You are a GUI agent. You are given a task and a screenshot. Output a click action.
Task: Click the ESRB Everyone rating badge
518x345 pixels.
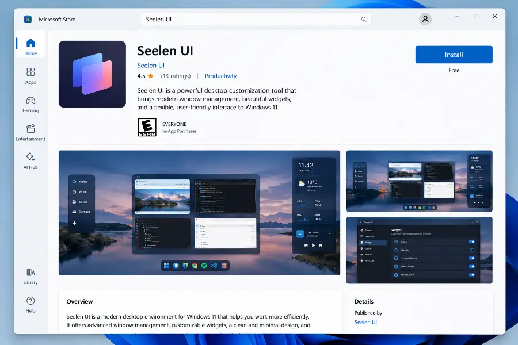pos(147,127)
